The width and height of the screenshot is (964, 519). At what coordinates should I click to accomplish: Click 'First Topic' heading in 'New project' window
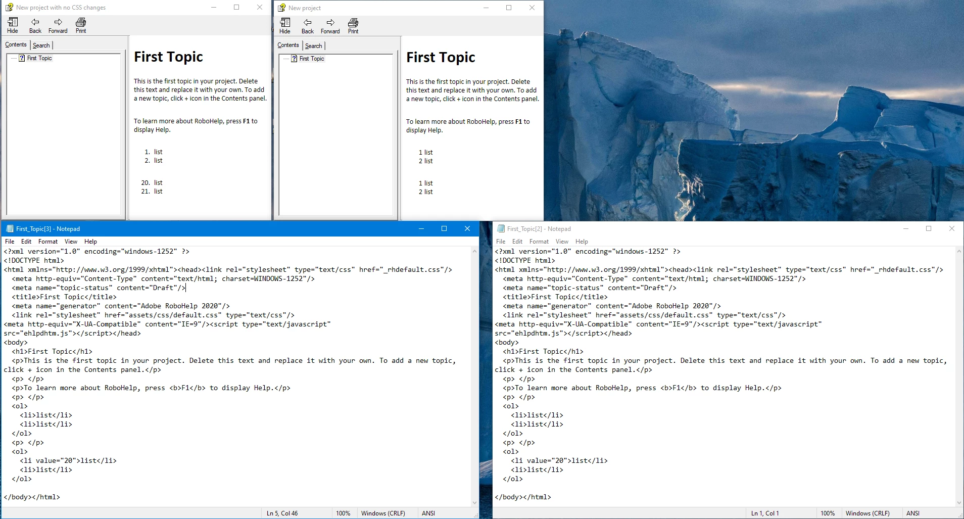(x=441, y=58)
